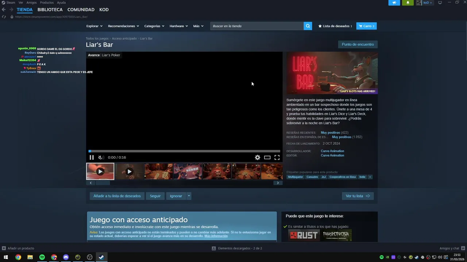Expand the Más dropdown
This screenshot has height=262, width=467.
click(198, 26)
